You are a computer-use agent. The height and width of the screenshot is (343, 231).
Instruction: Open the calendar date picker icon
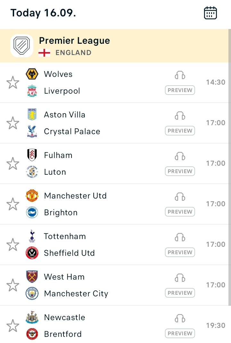(x=210, y=13)
